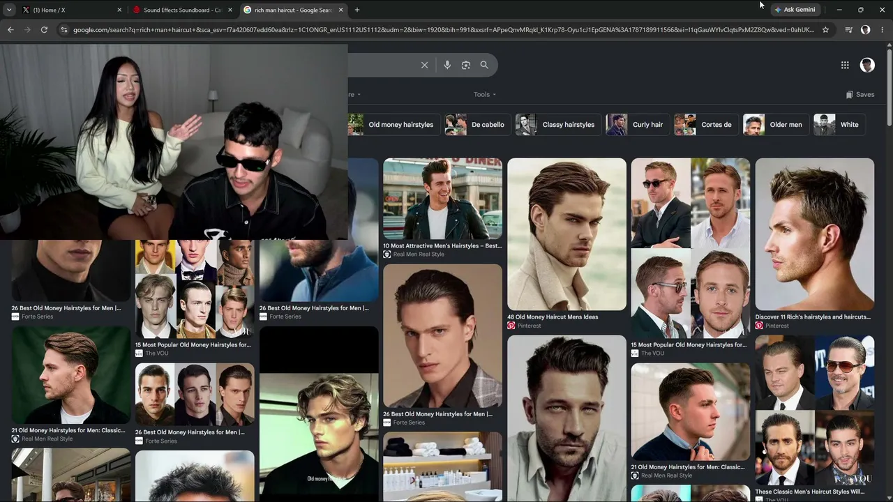893x502 pixels.
Task: Focus the address bar URL field
Action: [444, 30]
